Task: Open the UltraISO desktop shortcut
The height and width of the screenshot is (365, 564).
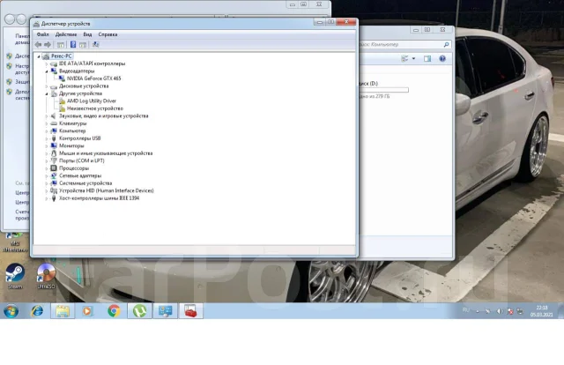Action: pos(46,277)
